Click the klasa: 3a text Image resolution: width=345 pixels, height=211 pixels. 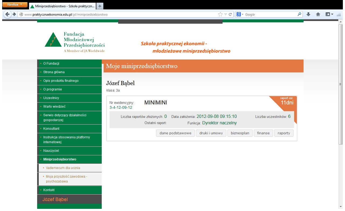pos(113,90)
